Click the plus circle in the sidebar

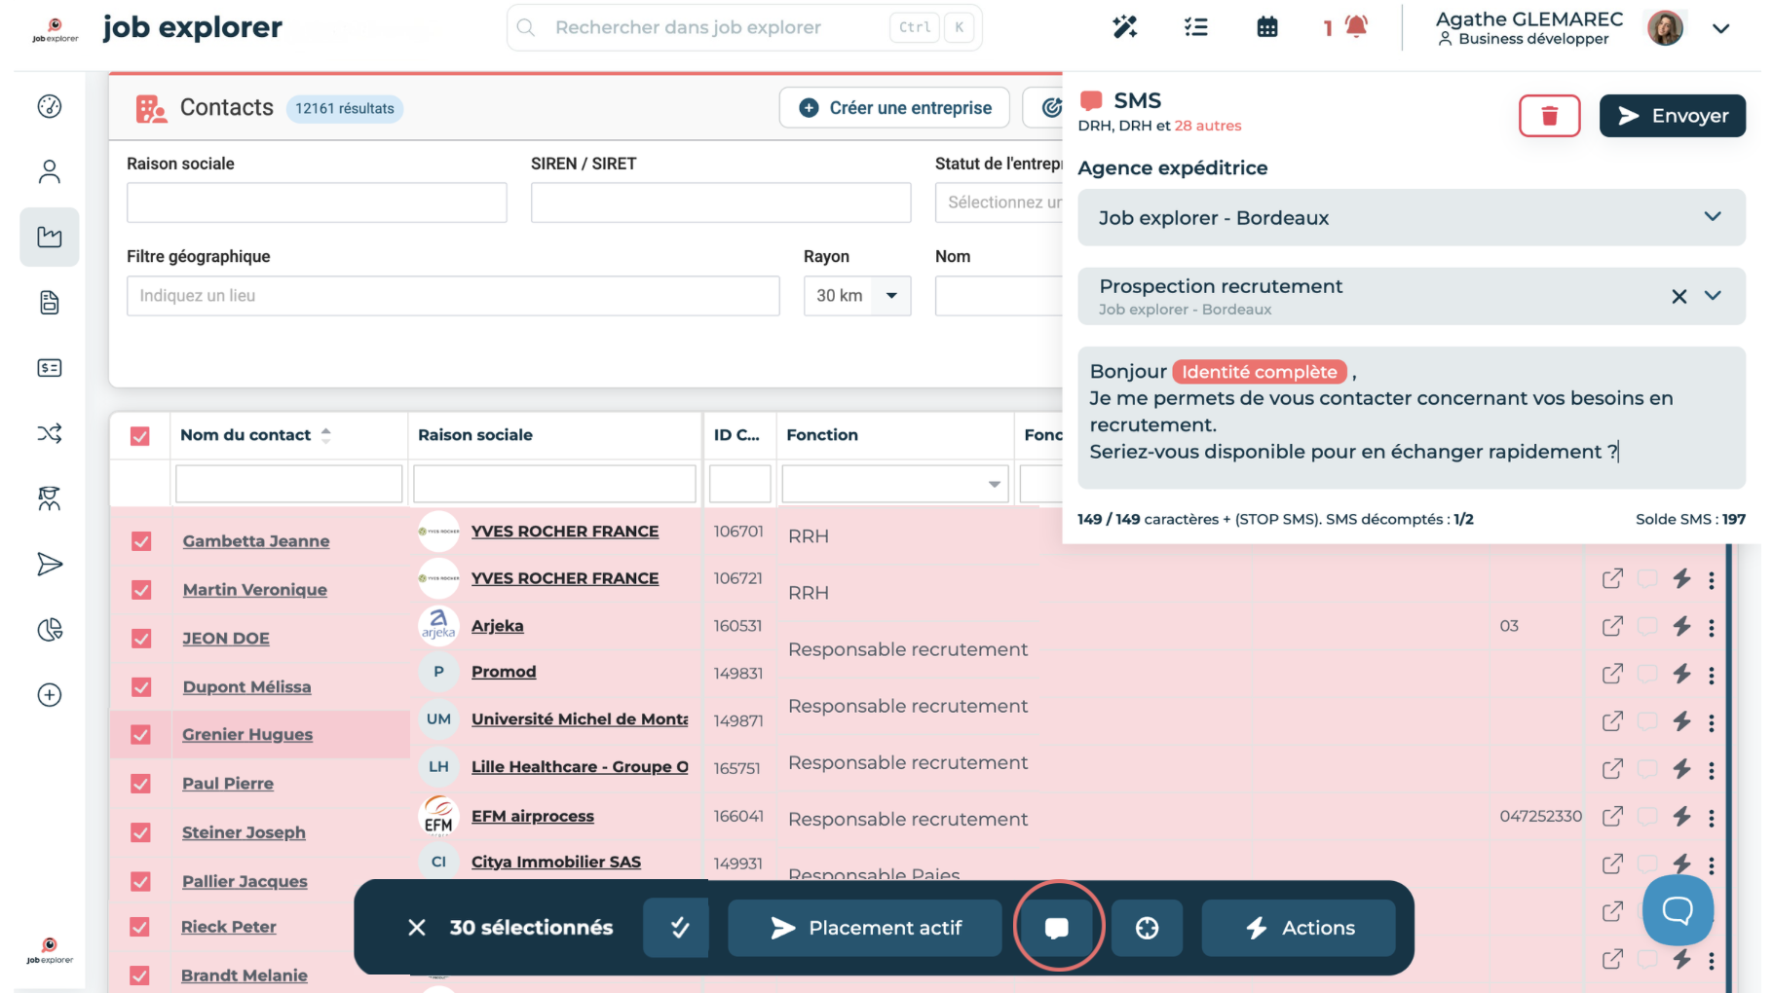click(50, 695)
